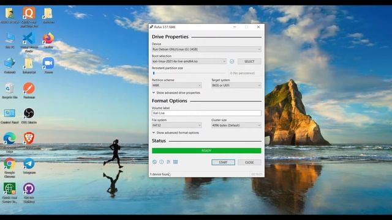Open the Cluster size dropdown

click(236, 125)
